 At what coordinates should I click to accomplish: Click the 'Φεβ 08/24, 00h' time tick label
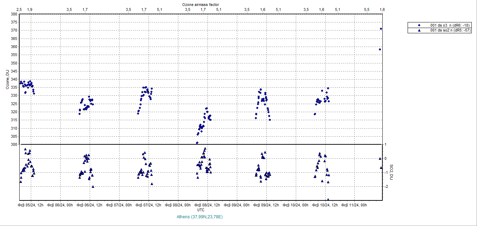178,205
